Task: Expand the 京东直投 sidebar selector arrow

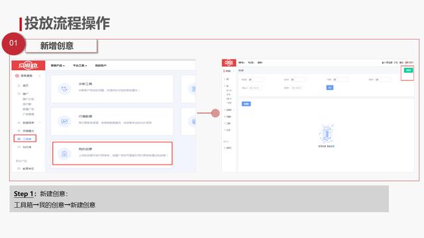Action: (40, 76)
